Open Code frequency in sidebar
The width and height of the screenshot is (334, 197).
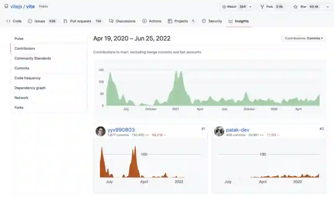(x=49, y=78)
